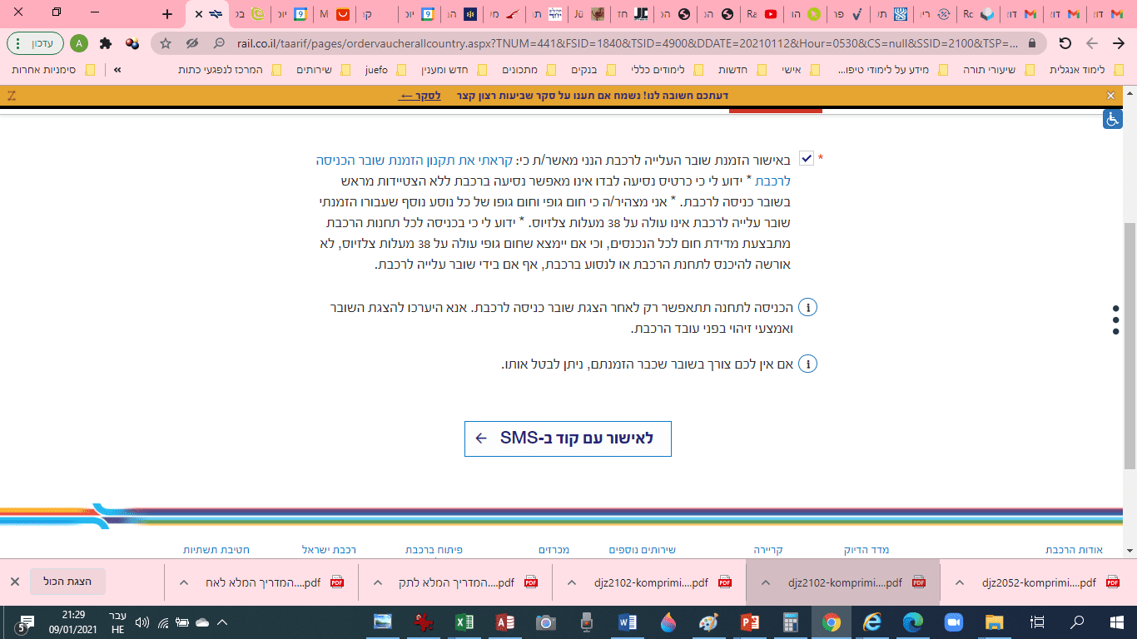Viewport: 1137px width, 639px height.
Task: Click the crossed-out eye icon in address bar
Action: [x=192, y=43]
